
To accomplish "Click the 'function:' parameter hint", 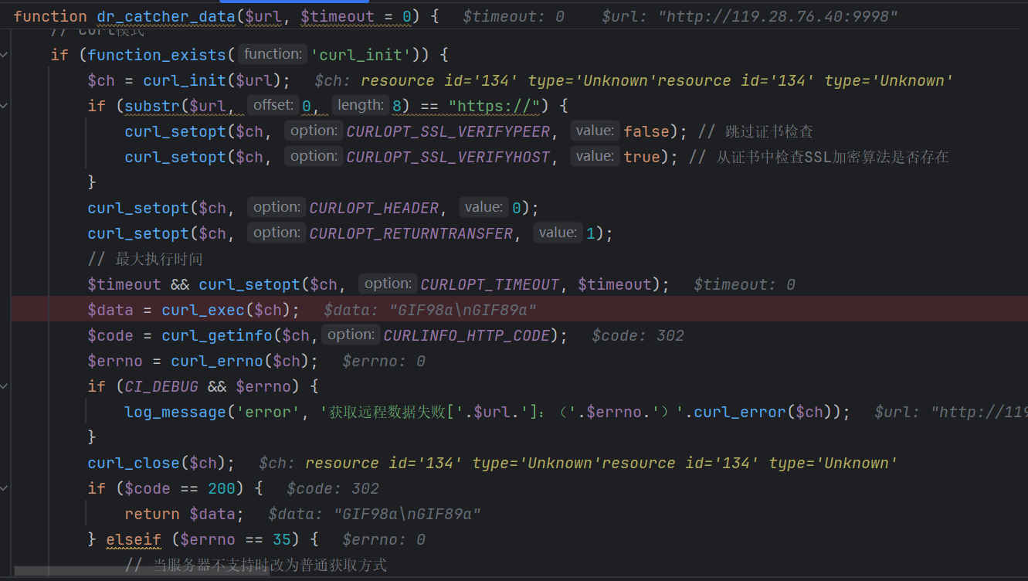I will [272, 54].
